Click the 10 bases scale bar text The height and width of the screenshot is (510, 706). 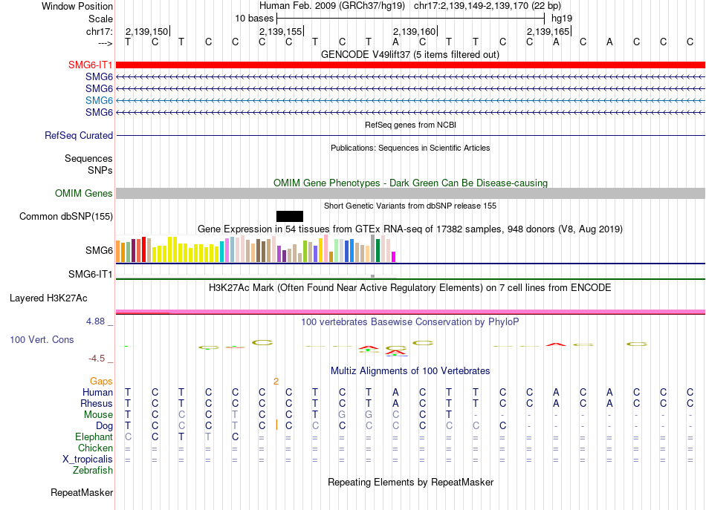[x=254, y=19]
